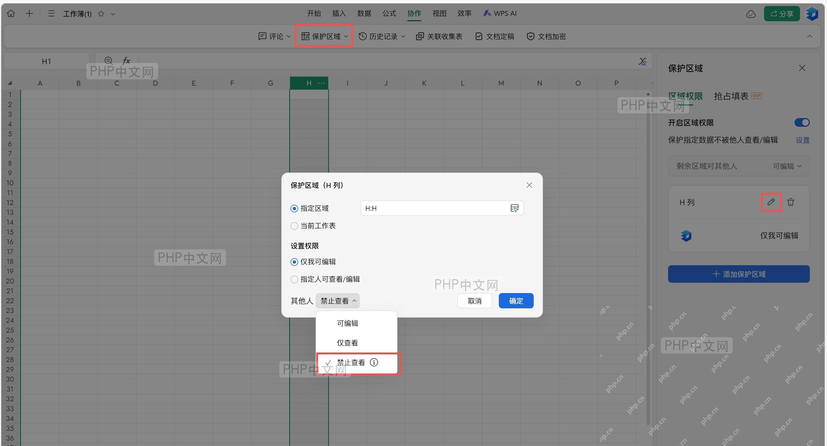Close the 保护区域 side panel
827x446 pixels.
click(x=802, y=68)
